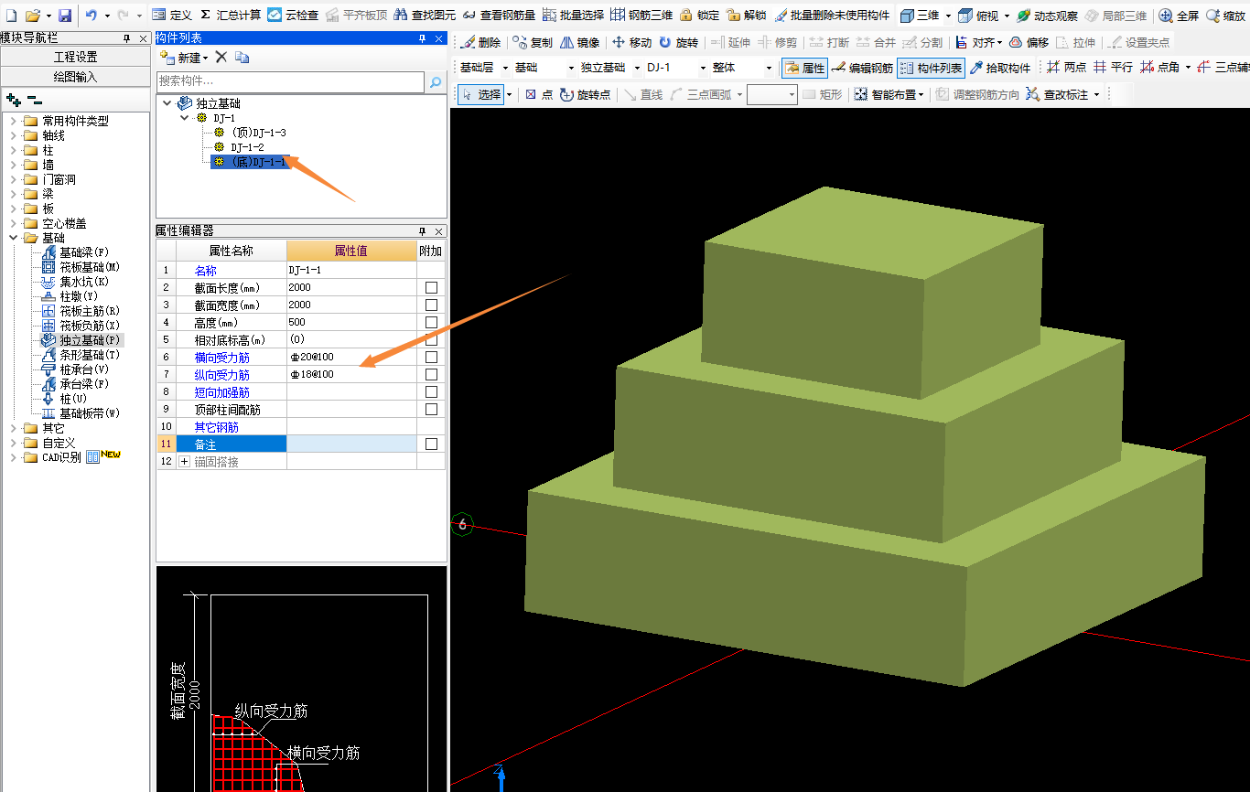Check the 附加 box for 备注

point(431,444)
